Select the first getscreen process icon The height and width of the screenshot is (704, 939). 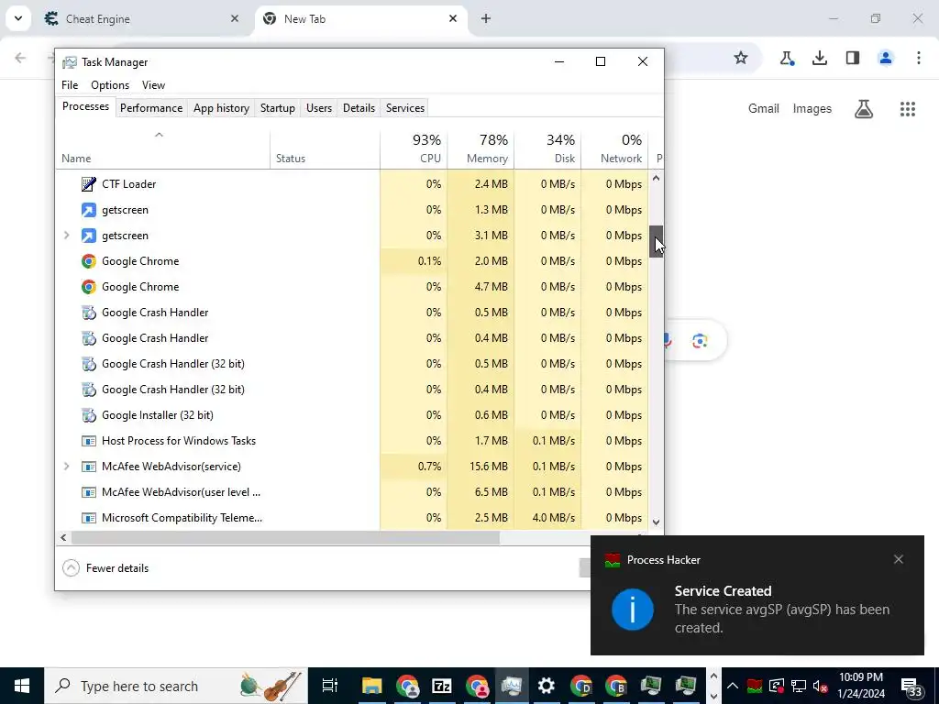tap(89, 210)
